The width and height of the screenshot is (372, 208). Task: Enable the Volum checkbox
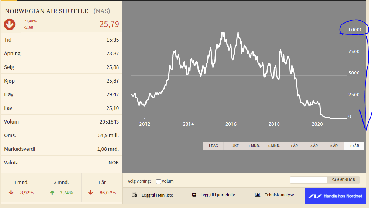tap(158, 181)
